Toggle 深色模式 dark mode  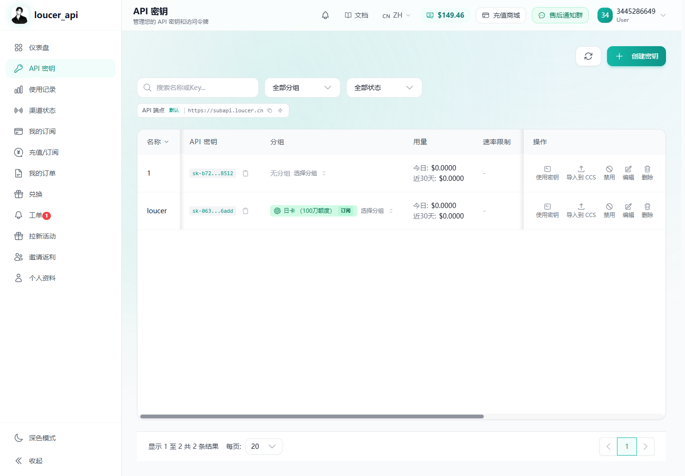tap(60, 438)
